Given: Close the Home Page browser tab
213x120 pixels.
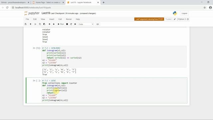Looking at the screenshot, I should click(x=63, y=2).
